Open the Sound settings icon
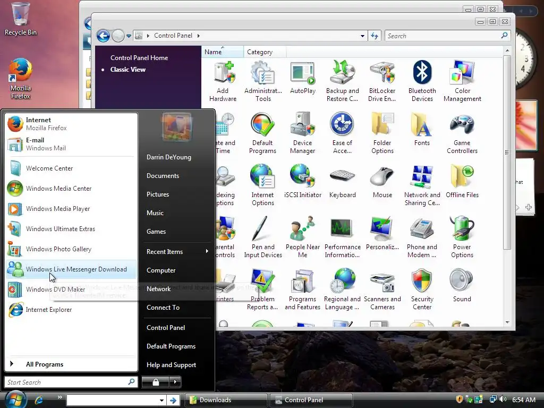 click(x=462, y=285)
